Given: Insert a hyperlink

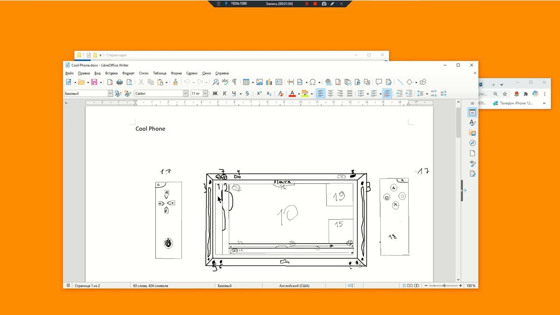Looking at the screenshot, I should pos(328,82).
